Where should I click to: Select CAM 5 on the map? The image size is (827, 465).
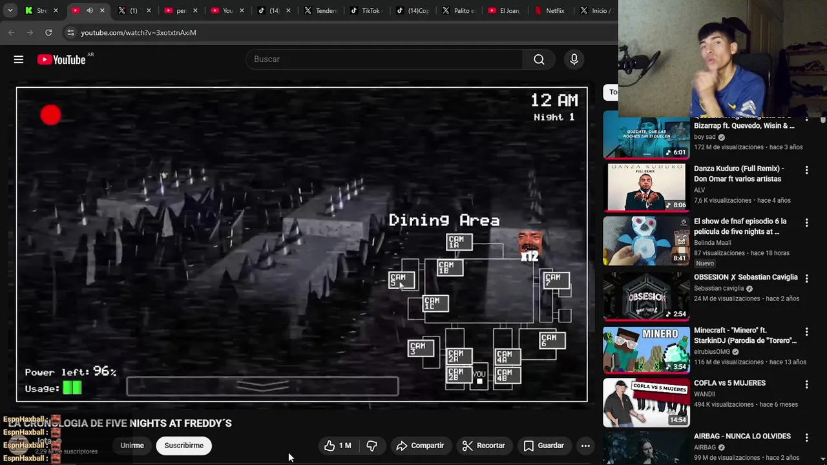pos(401,280)
